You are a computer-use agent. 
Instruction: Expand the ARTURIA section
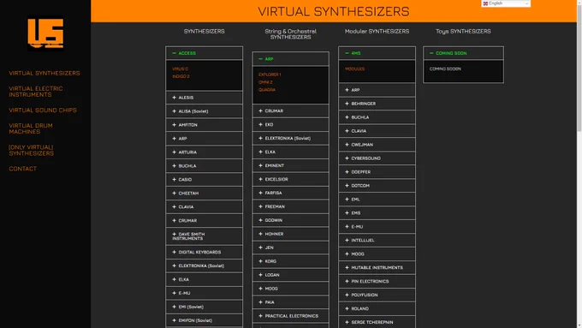point(205,152)
